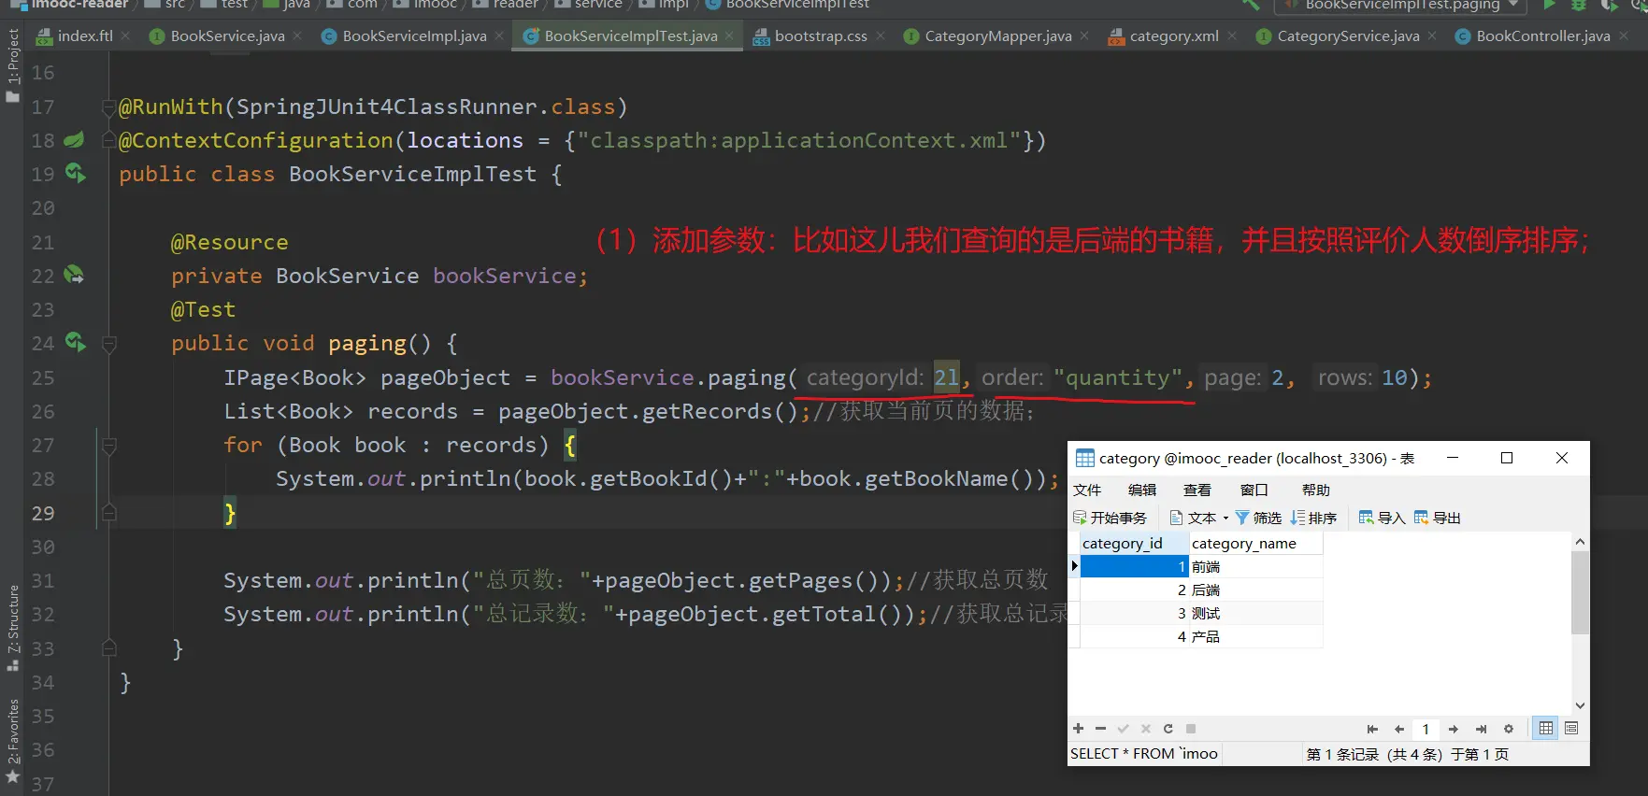Image resolution: width=1648 pixels, height=796 pixels.
Task: Open the table settings gear icon
Action: pos(1508,729)
